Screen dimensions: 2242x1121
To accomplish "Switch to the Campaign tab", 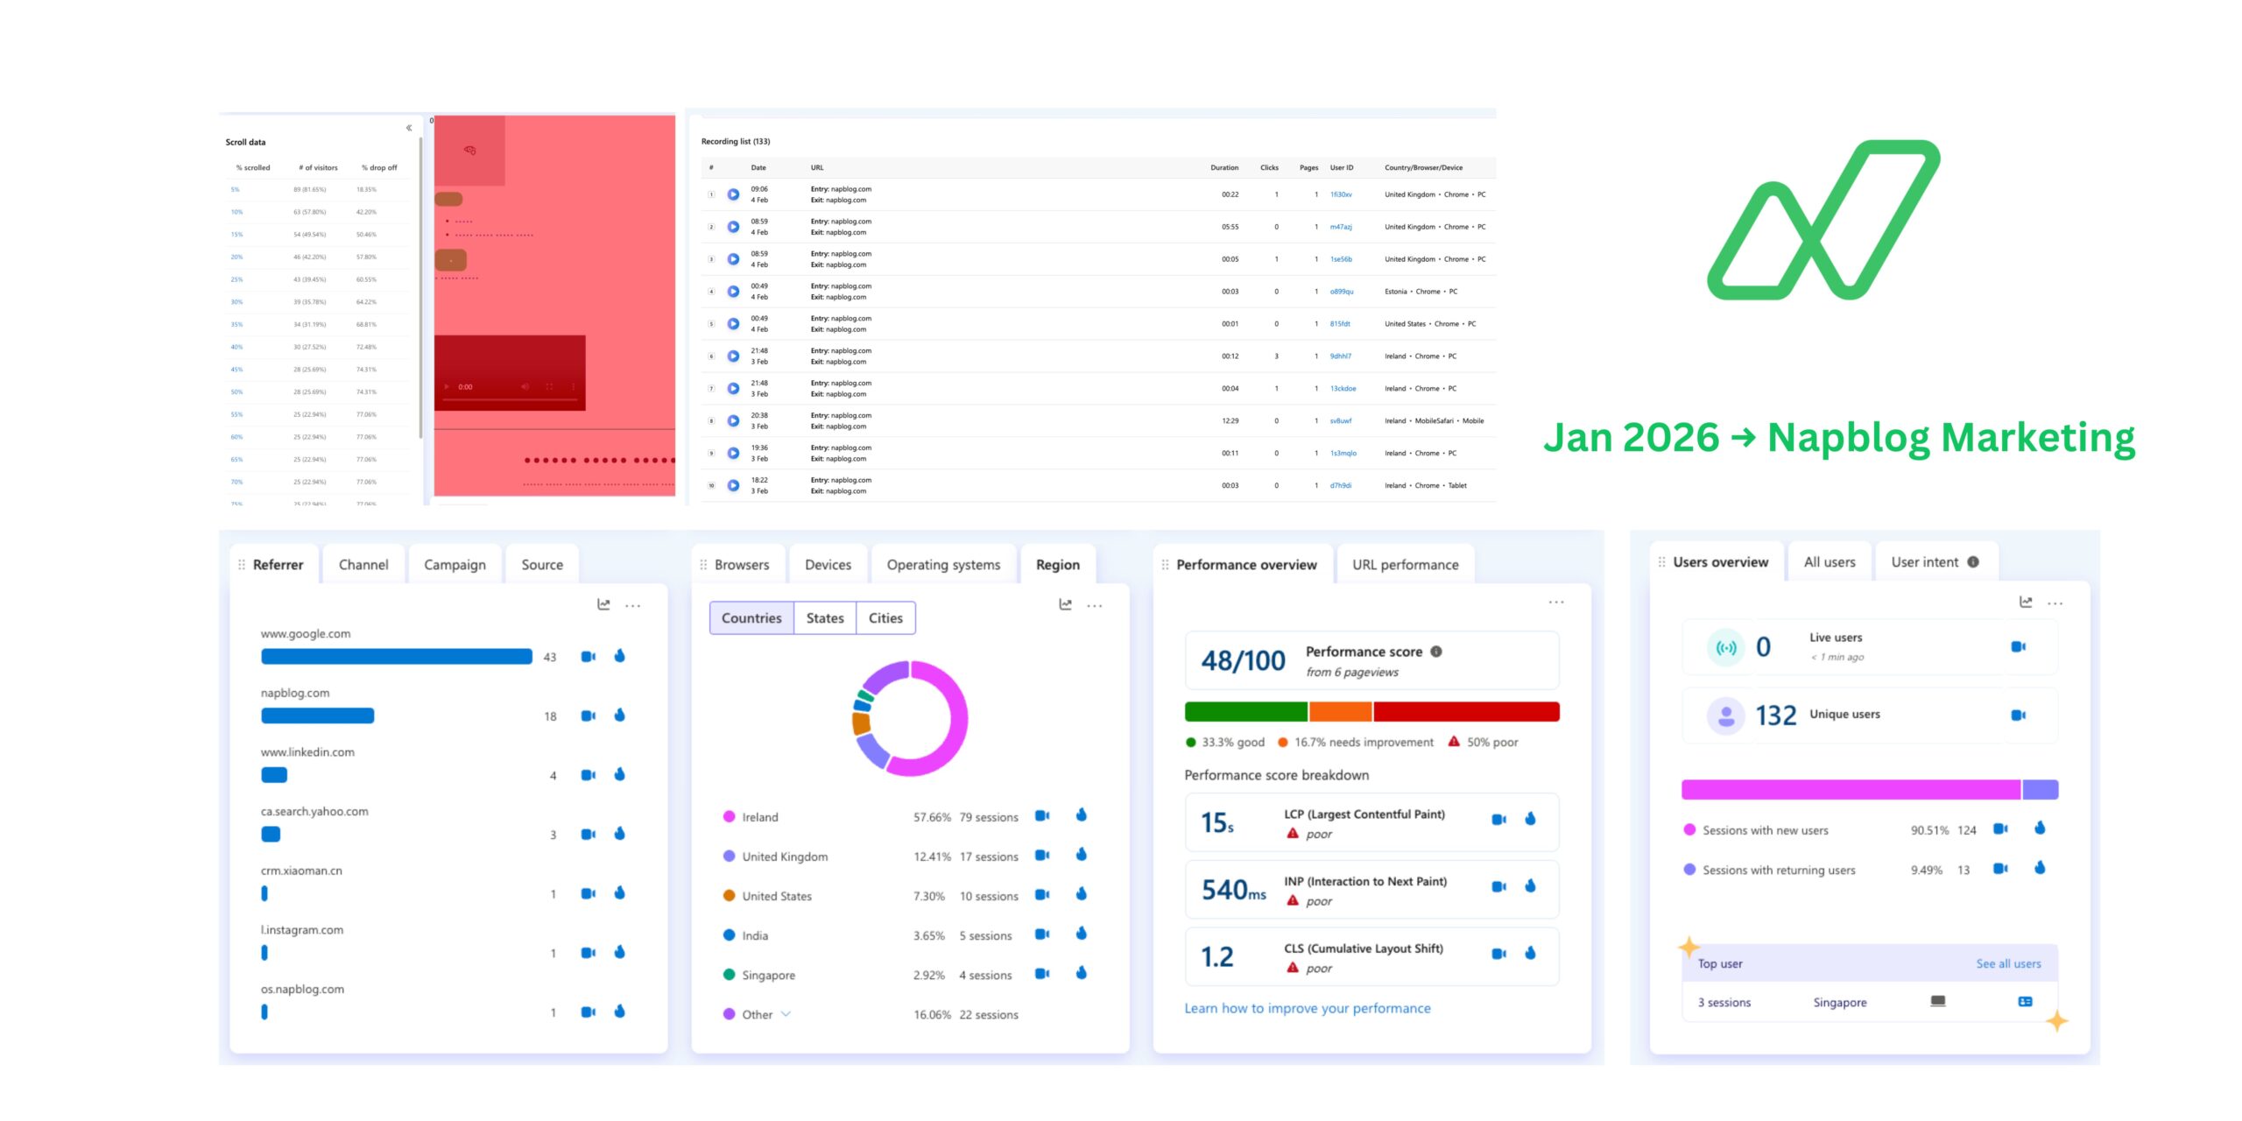I will (x=455, y=564).
